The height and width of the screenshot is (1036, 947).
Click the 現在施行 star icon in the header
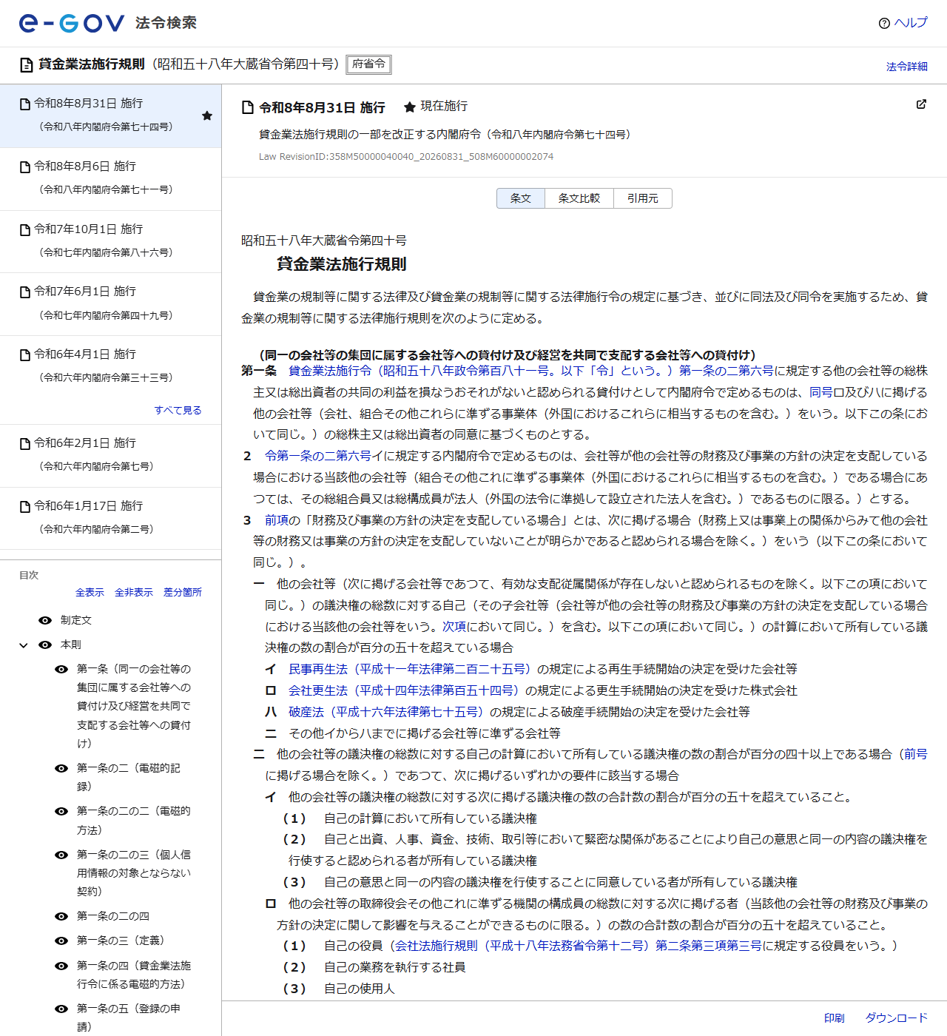click(x=409, y=107)
